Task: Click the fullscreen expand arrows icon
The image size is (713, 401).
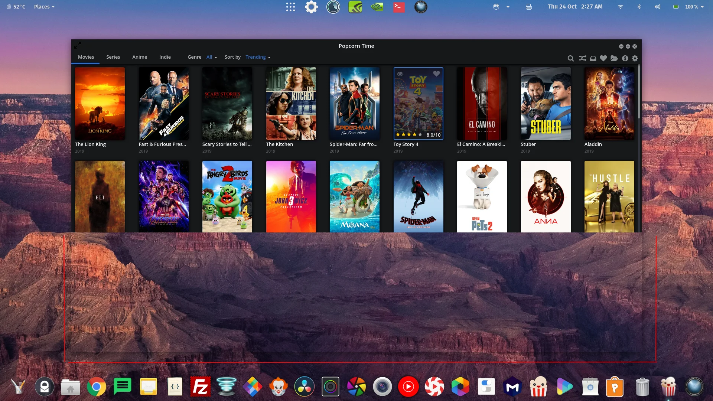Action: click(x=78, y=45)
